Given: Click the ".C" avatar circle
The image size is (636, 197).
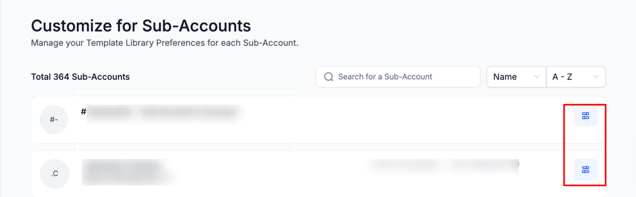Looking at the screenshot, I should 54,174.
